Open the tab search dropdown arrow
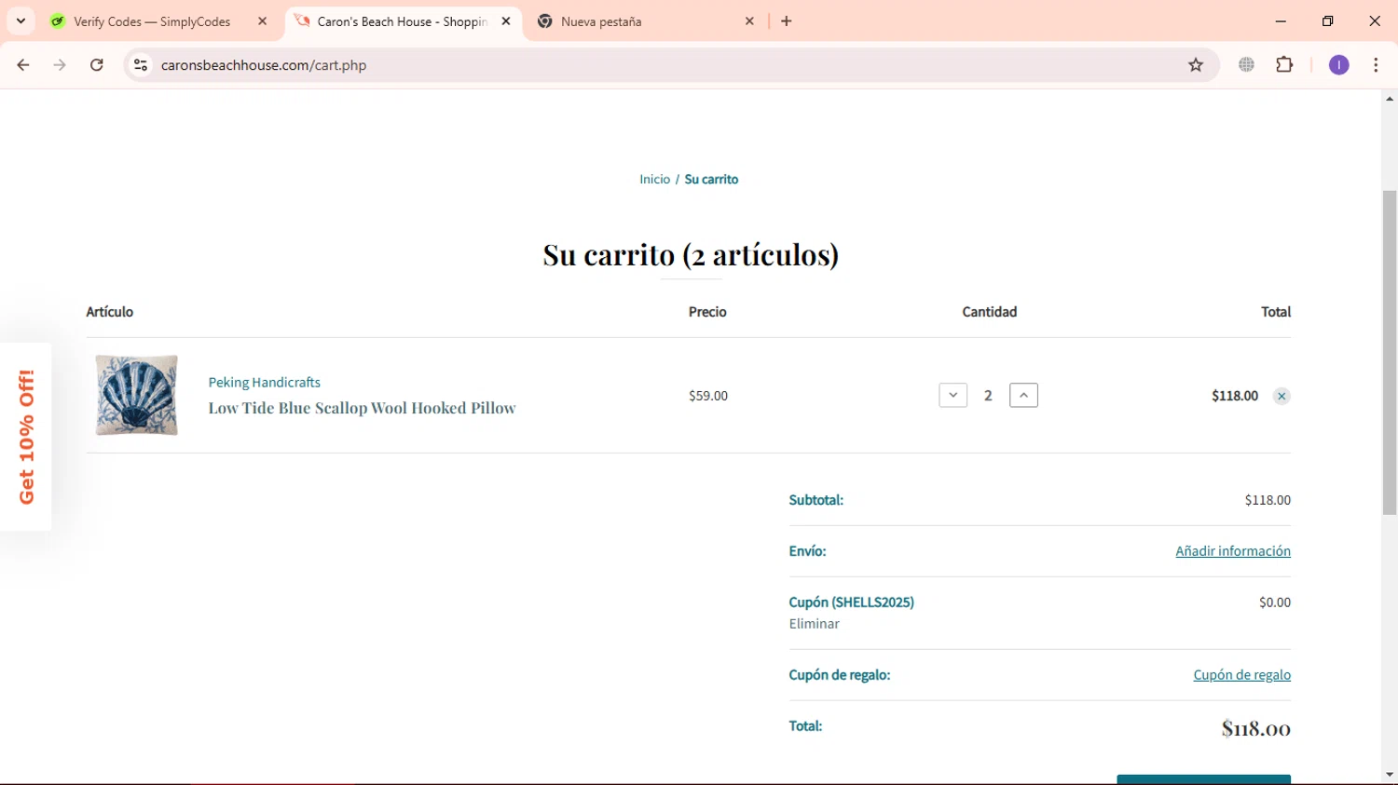Screen dimensions: 1398x785 21,20
